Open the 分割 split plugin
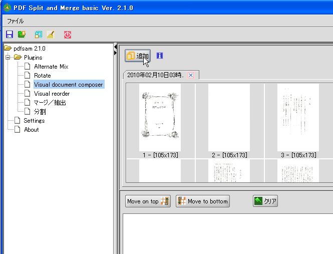The width and height of the screenshot is (333, 254). tap(40, 111)
